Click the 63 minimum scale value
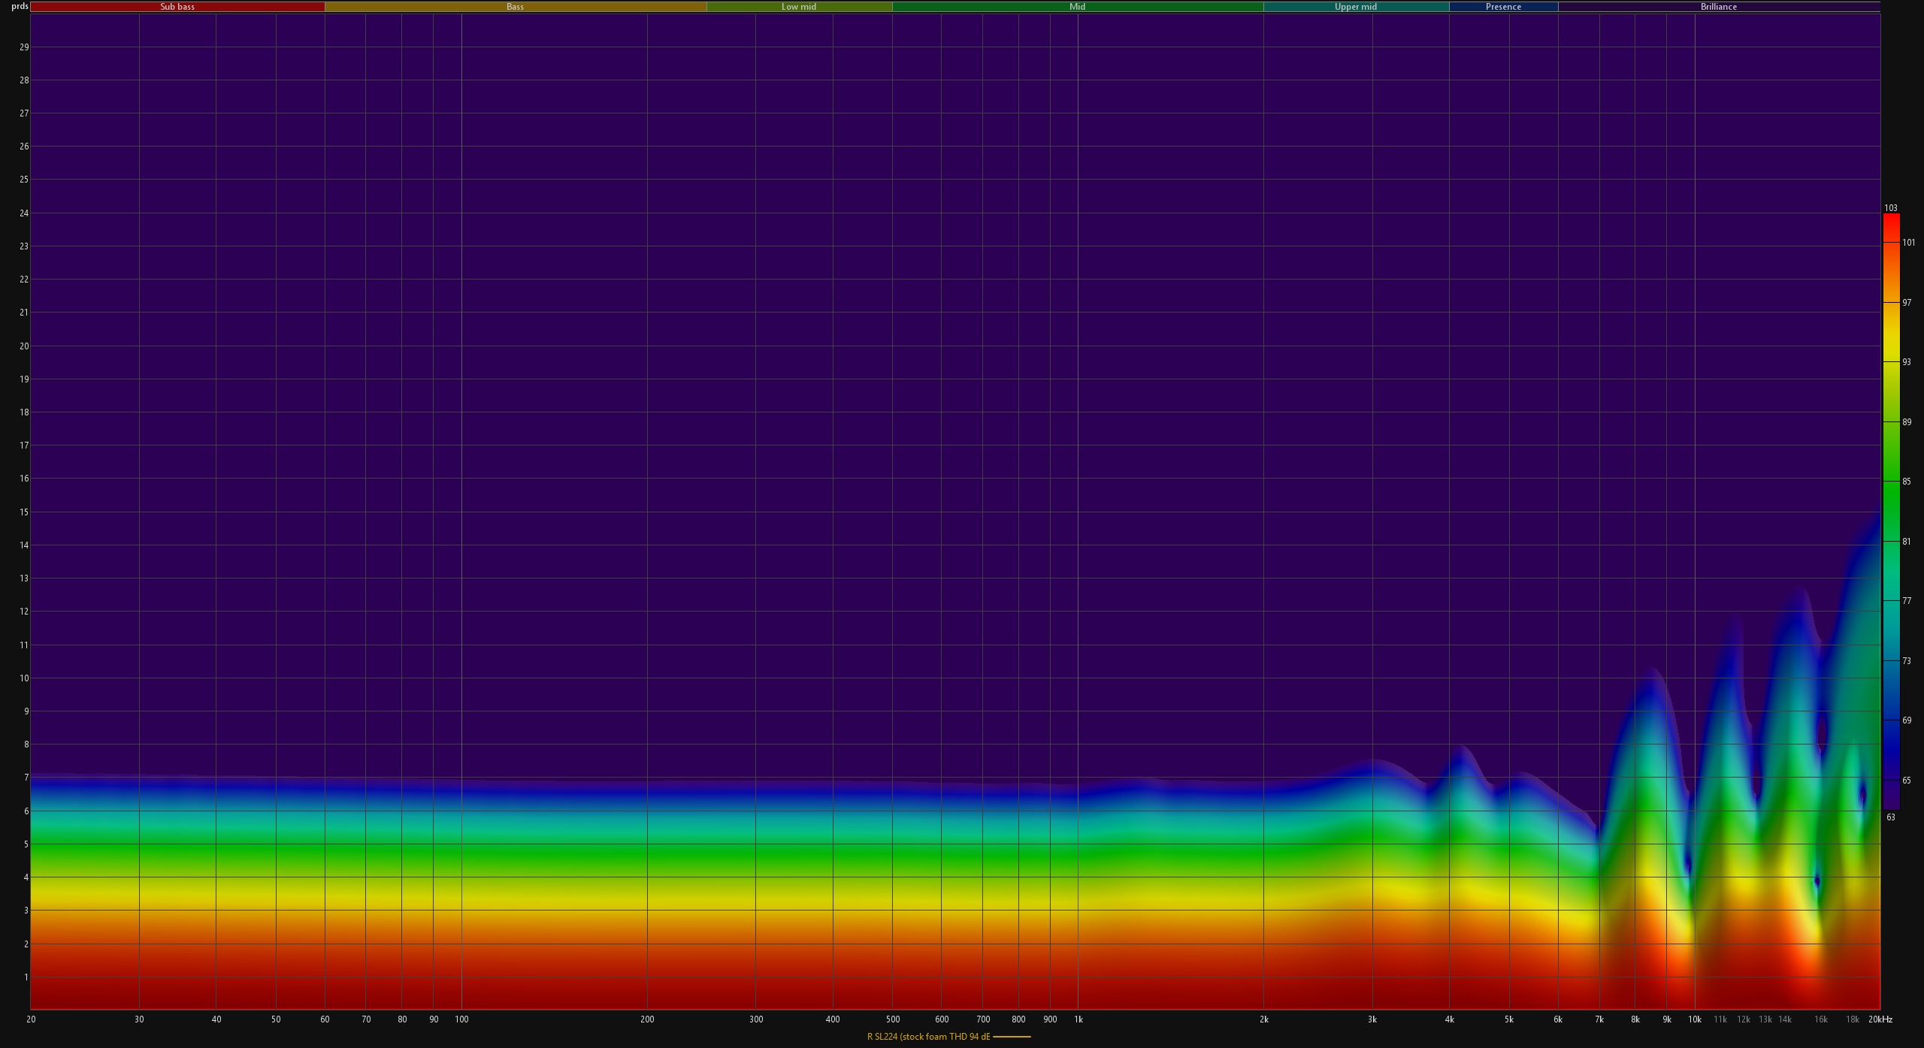This screenshot has width=1924, height=1048. coord(1890,817)
